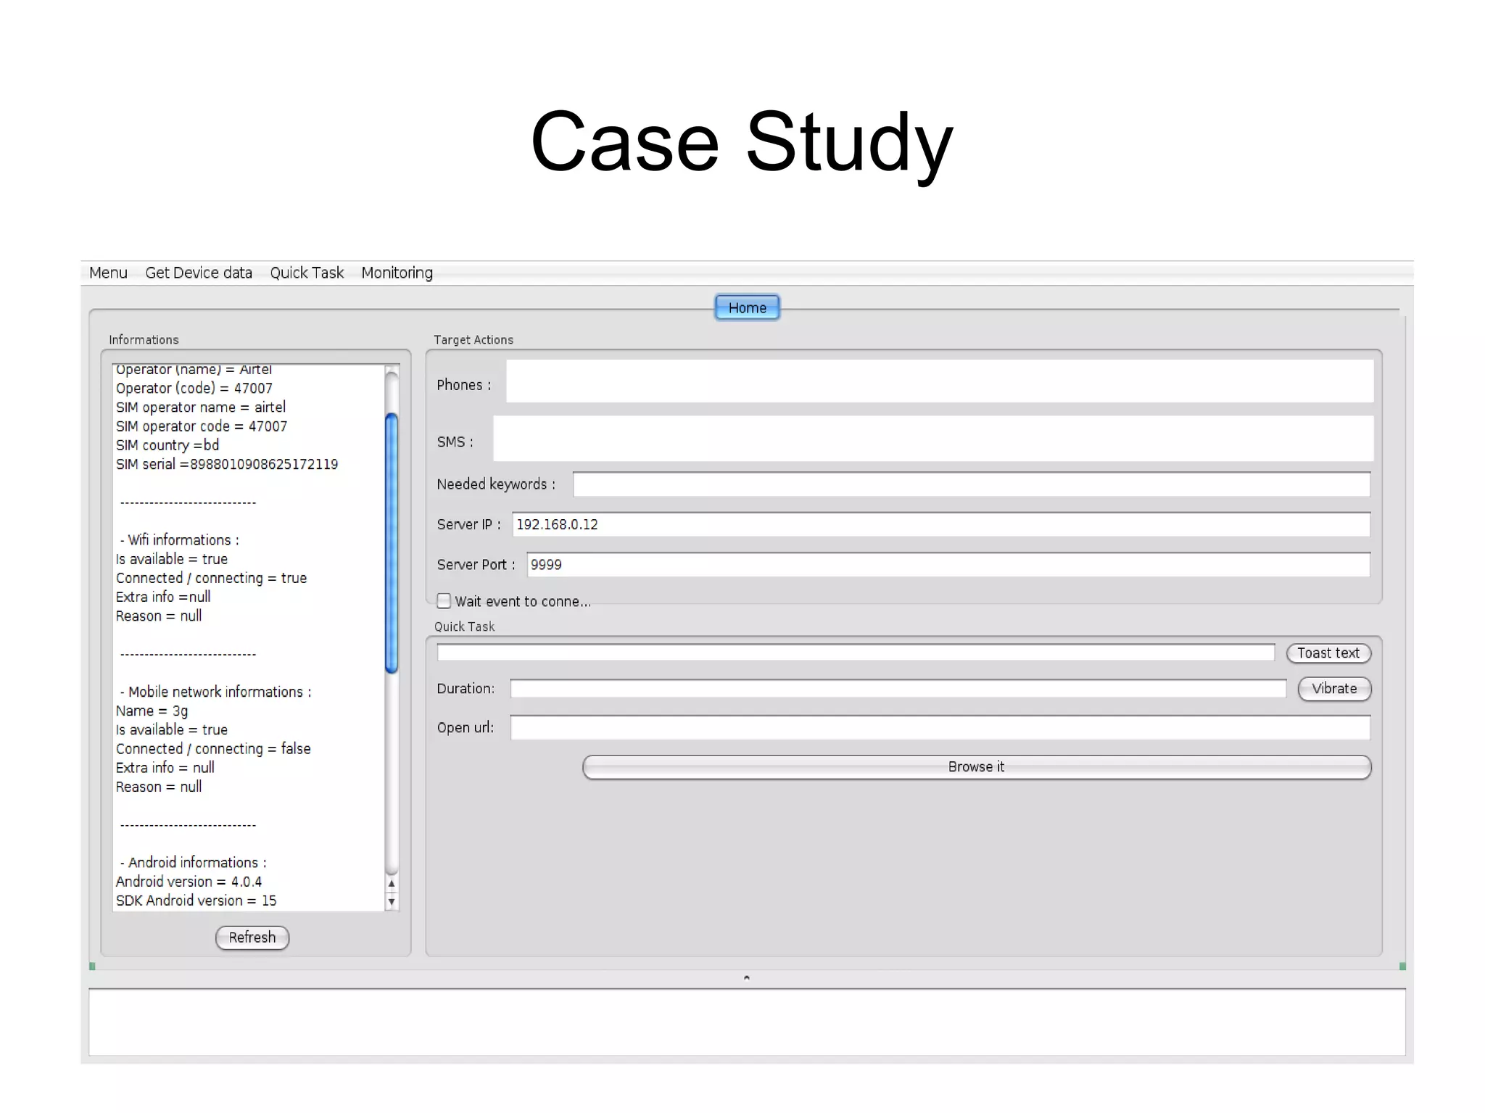Click the Server Port field
The width and height of the screenshot is (1485, 1113).
pyautogui.click(x=948, y=564)
